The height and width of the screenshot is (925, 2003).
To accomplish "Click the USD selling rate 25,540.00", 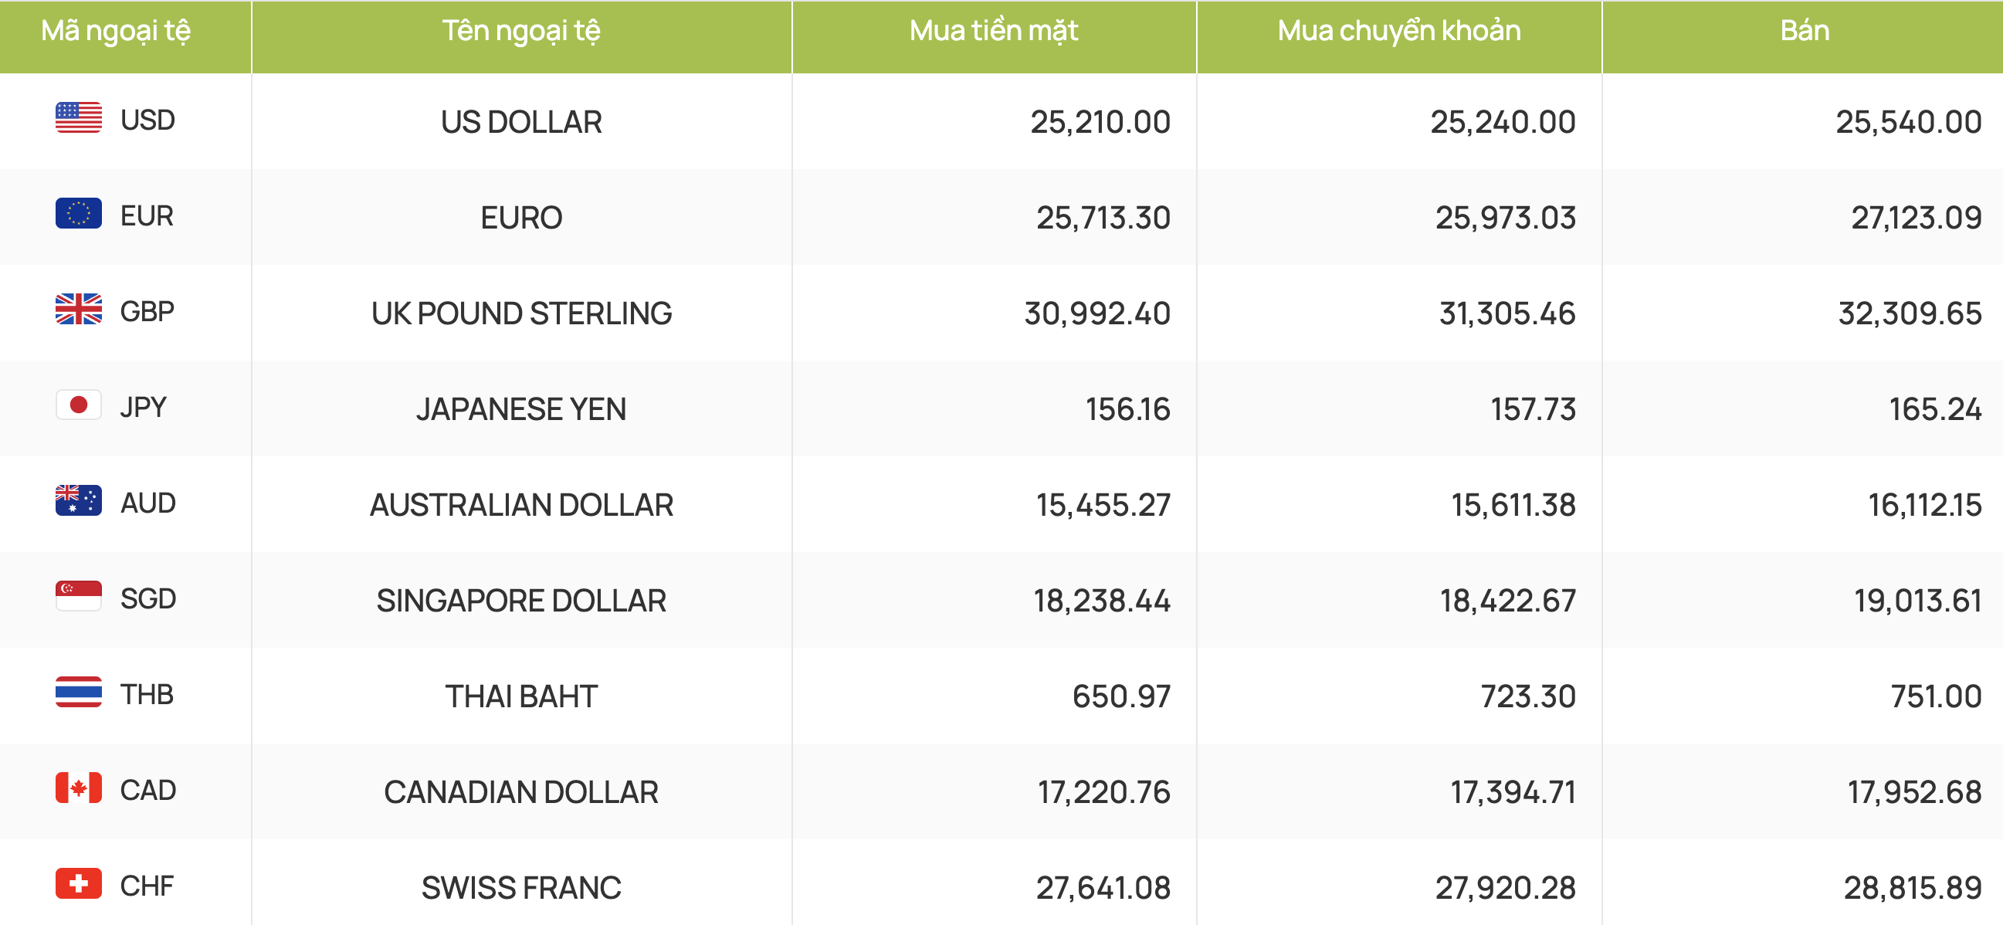I will point(1908,122).
